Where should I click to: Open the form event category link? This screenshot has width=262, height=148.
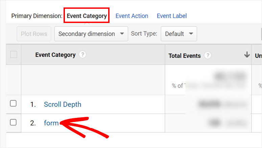(51, 123)
